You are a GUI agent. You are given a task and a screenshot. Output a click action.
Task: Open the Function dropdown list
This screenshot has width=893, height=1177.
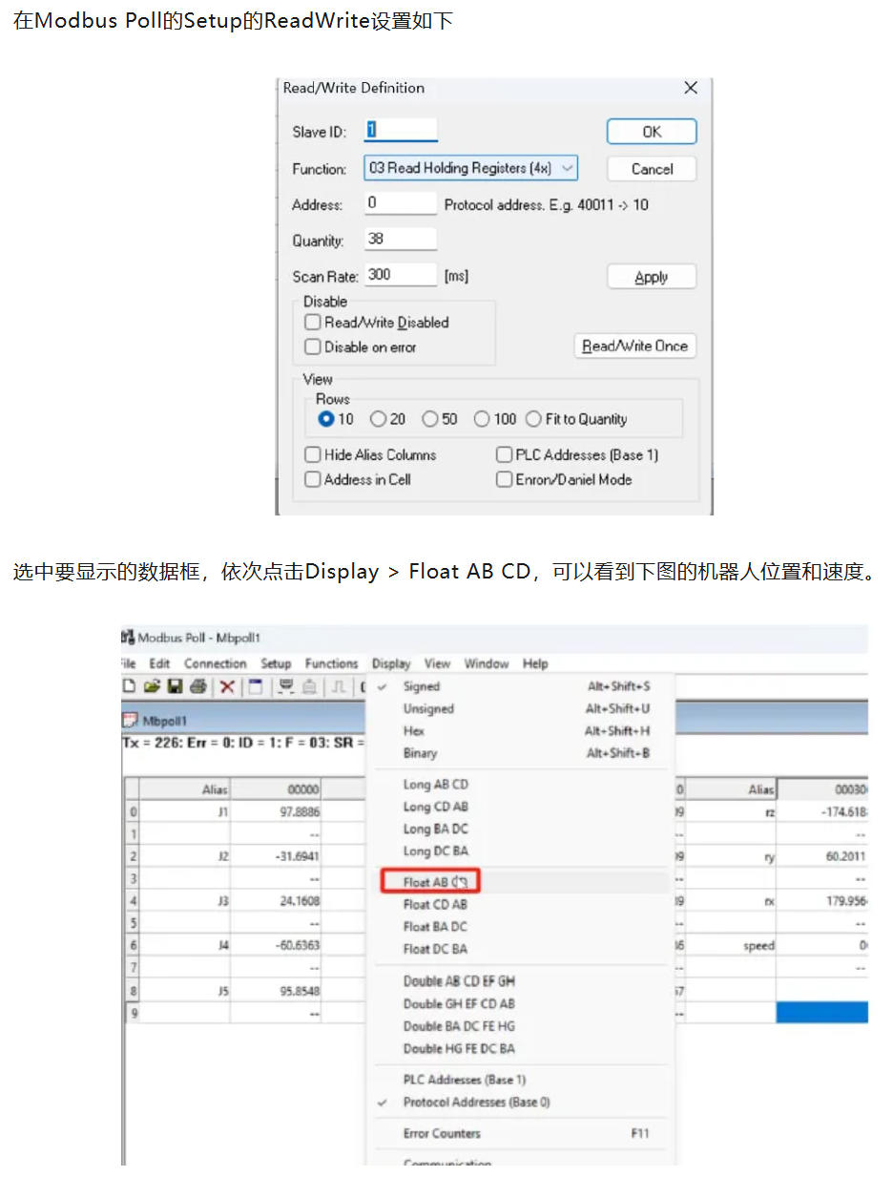[x=568, y=168]
